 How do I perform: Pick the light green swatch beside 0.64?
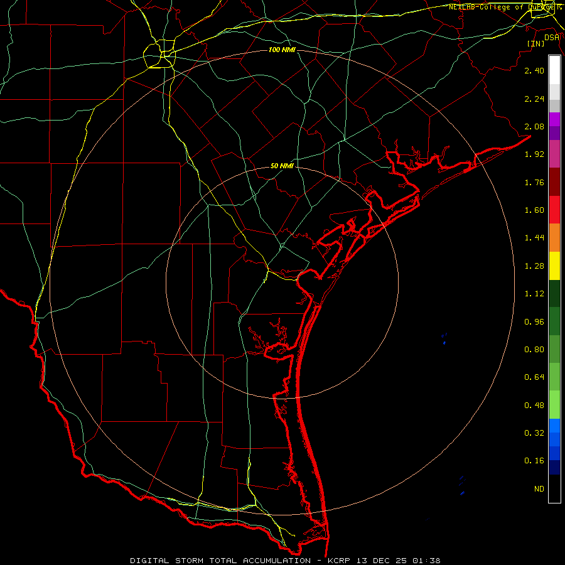point(554,377)
